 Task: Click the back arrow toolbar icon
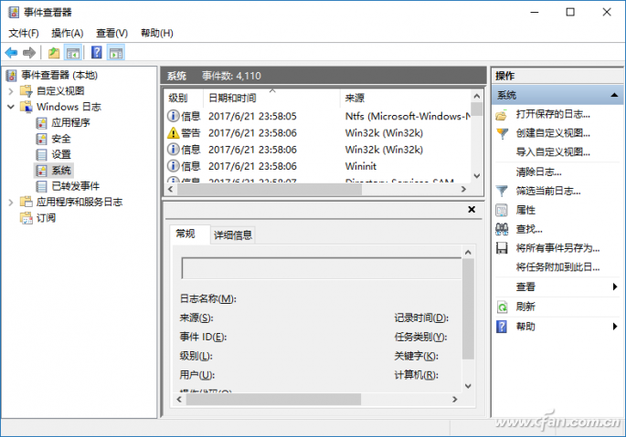pos(12,53)
